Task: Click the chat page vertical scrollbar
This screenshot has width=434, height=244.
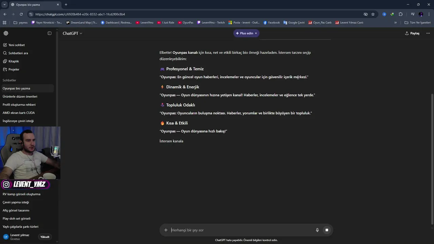Action: click(x=432, y=159)
